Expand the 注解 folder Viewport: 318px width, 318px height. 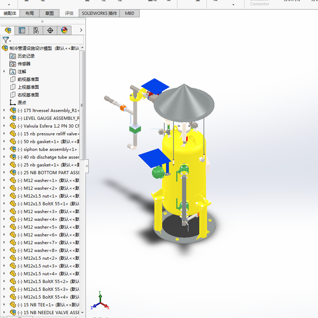point(4,71)
